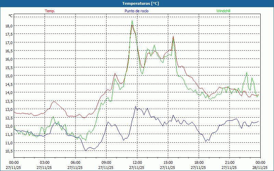Select the 21:00 time axis marker
Image resolution: width=274 pixels, height=171 pixels.
(x=229, y=162)
